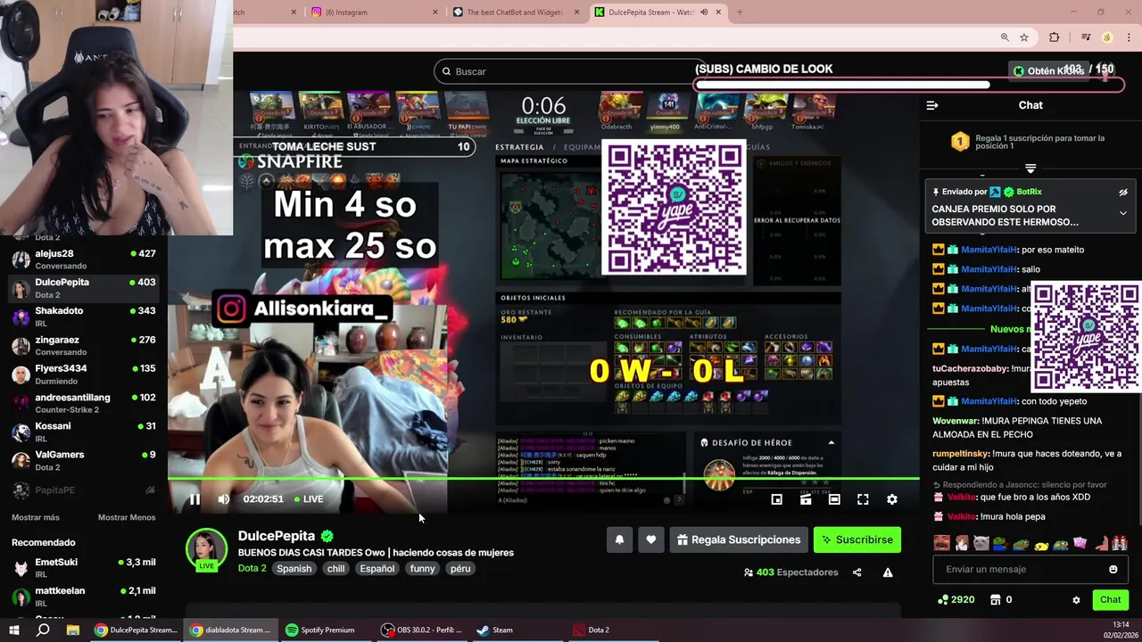This screenshot has width=1142, height=642.
Task: Insert the crying red face emote
Action: (1120, 543)
